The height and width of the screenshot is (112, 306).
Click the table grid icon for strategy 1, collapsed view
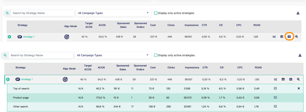point(282,36)
